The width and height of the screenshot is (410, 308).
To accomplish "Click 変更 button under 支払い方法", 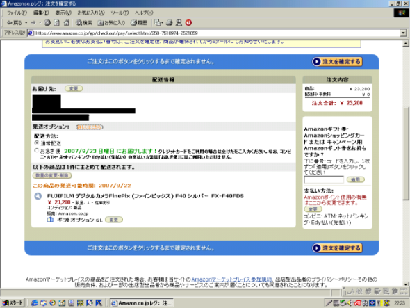I will [313, 209].
